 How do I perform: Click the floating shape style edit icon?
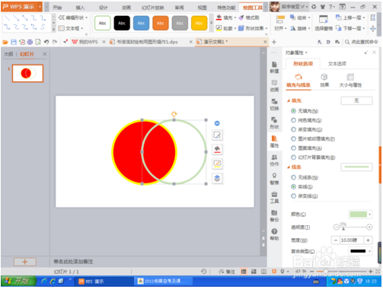217,135
